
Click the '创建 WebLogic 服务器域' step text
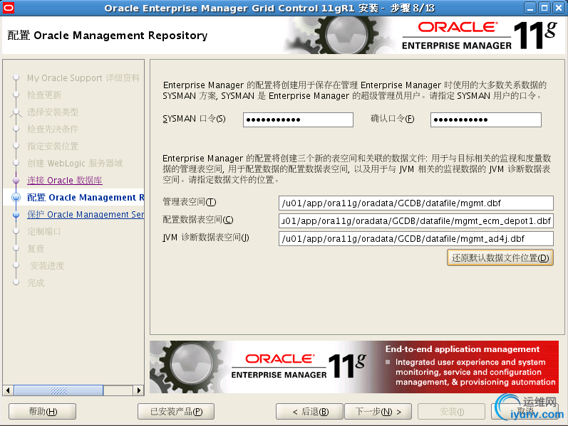click(x=75, y=163)
